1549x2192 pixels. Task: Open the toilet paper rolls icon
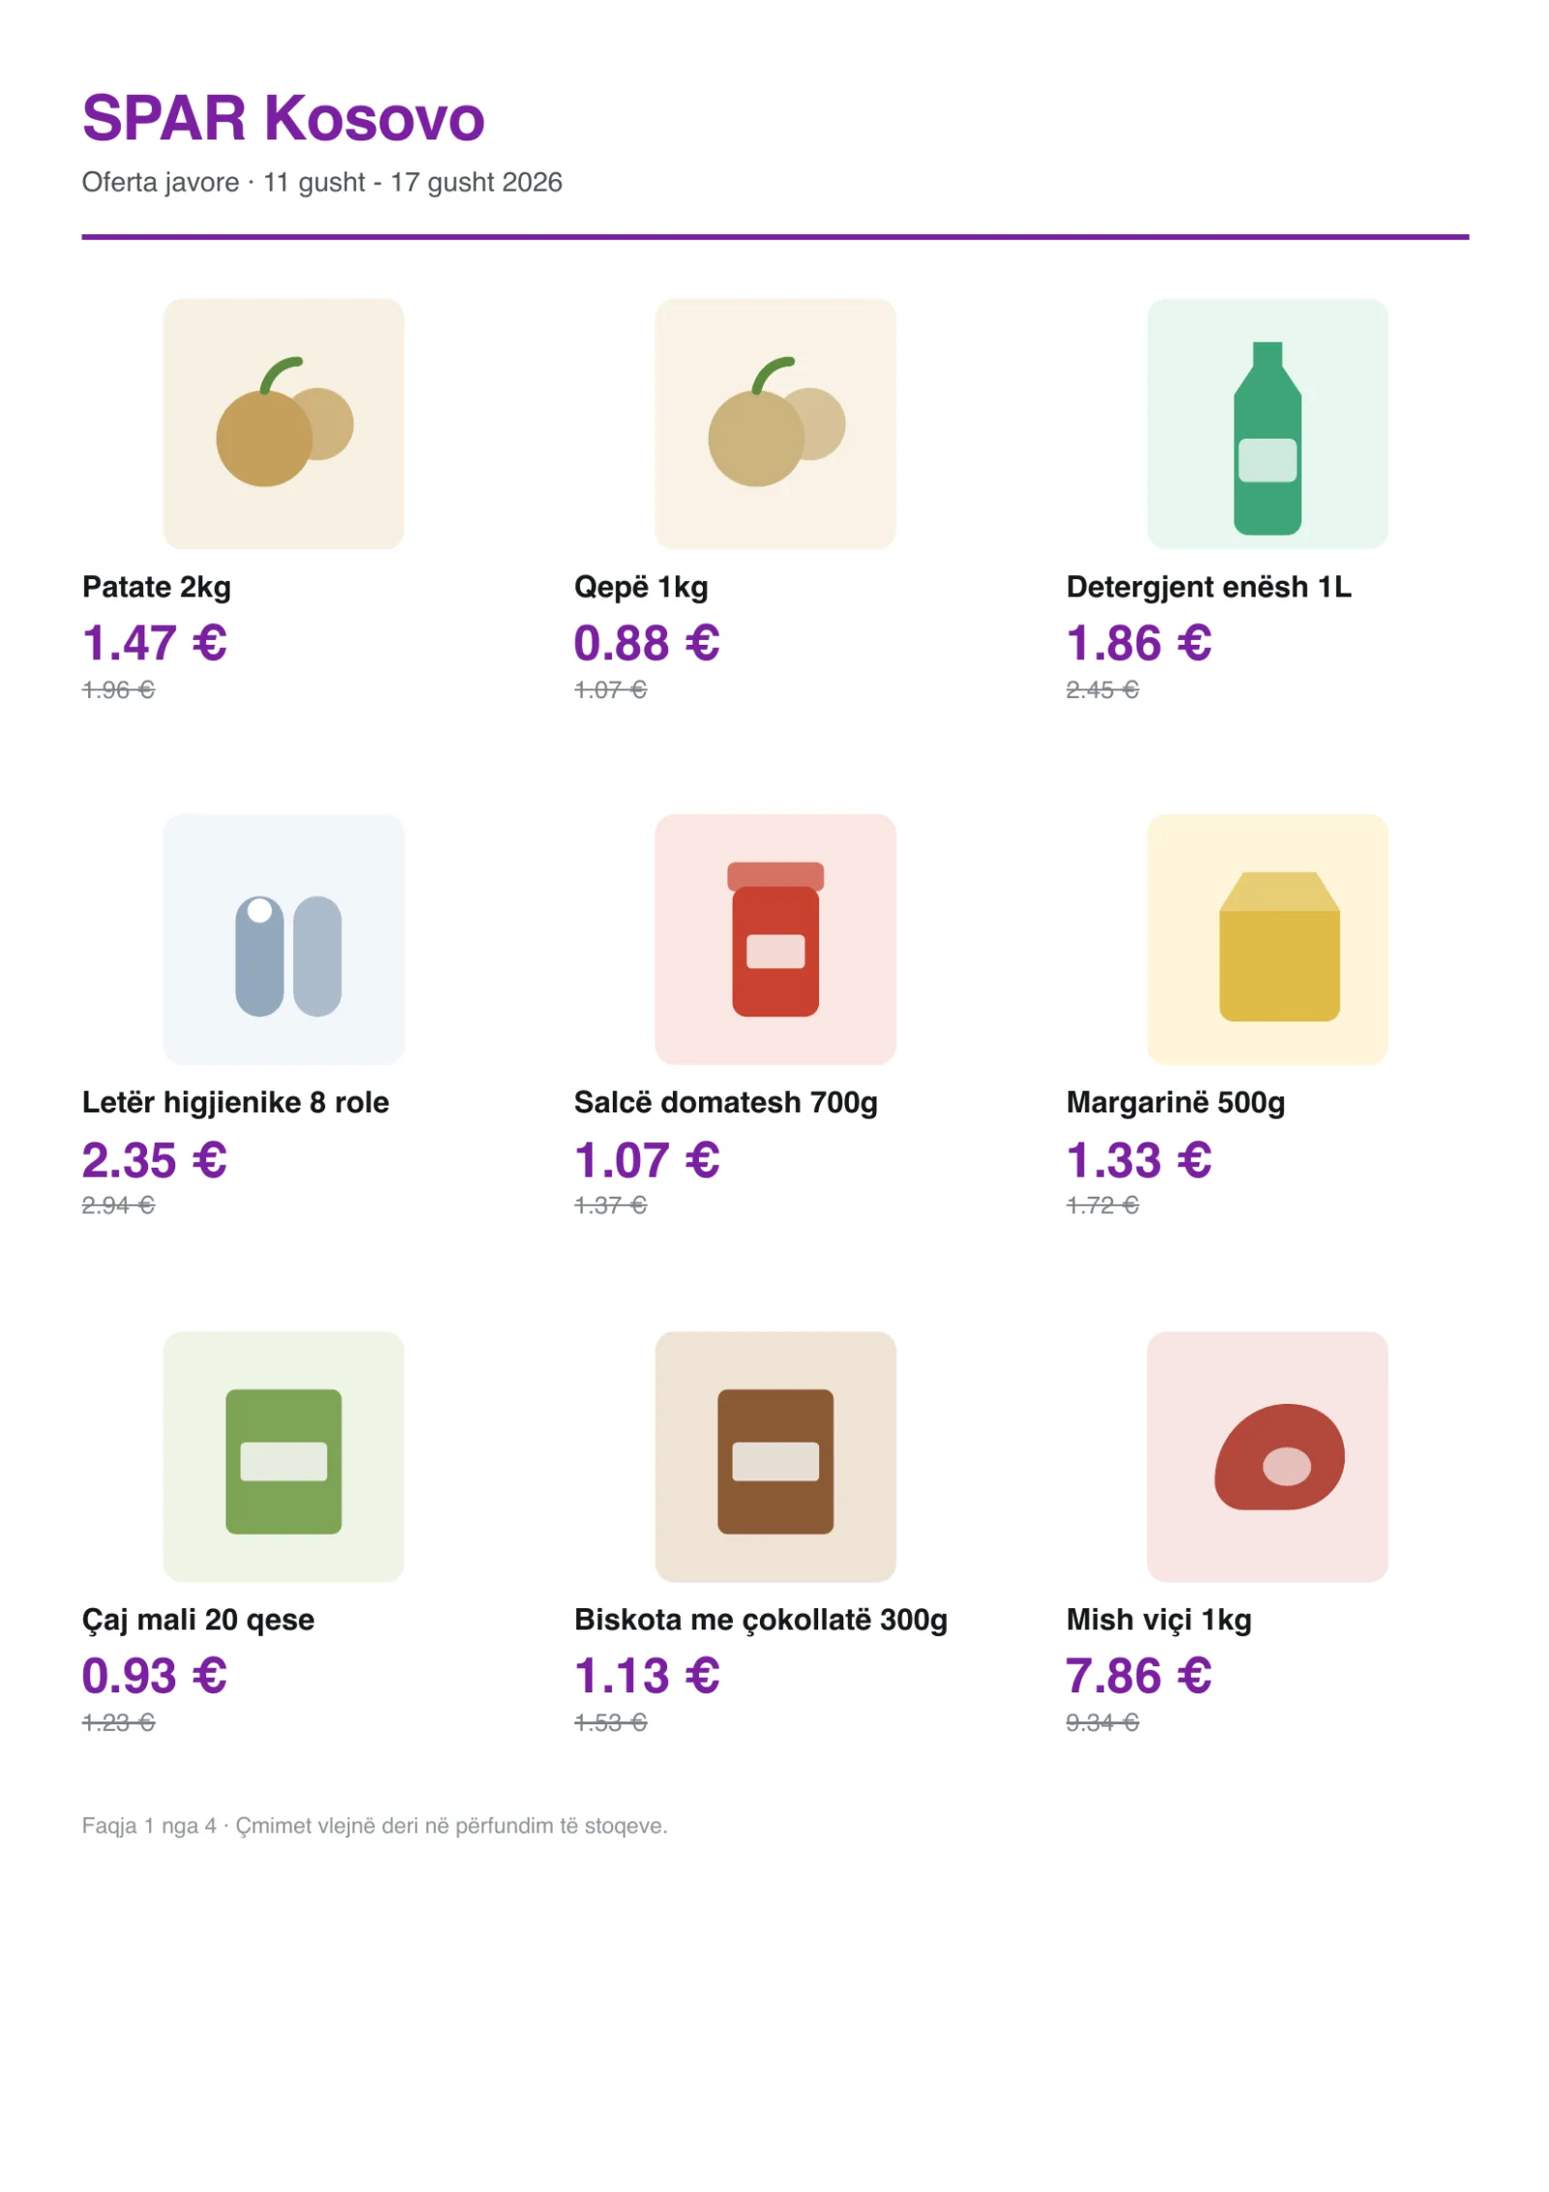[283, 938]
